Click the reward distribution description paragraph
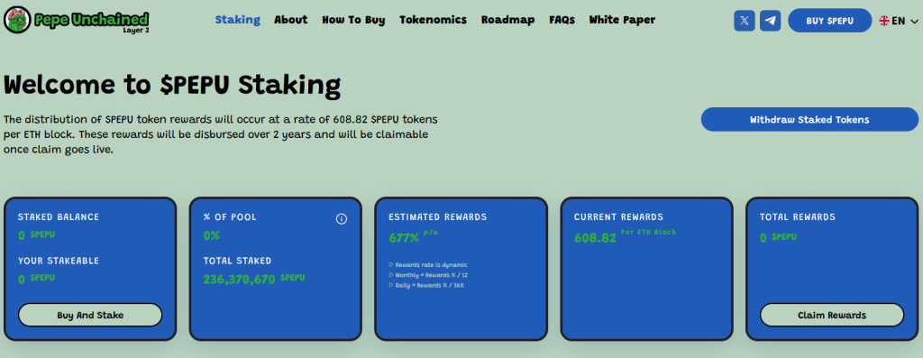 point(220,134)
